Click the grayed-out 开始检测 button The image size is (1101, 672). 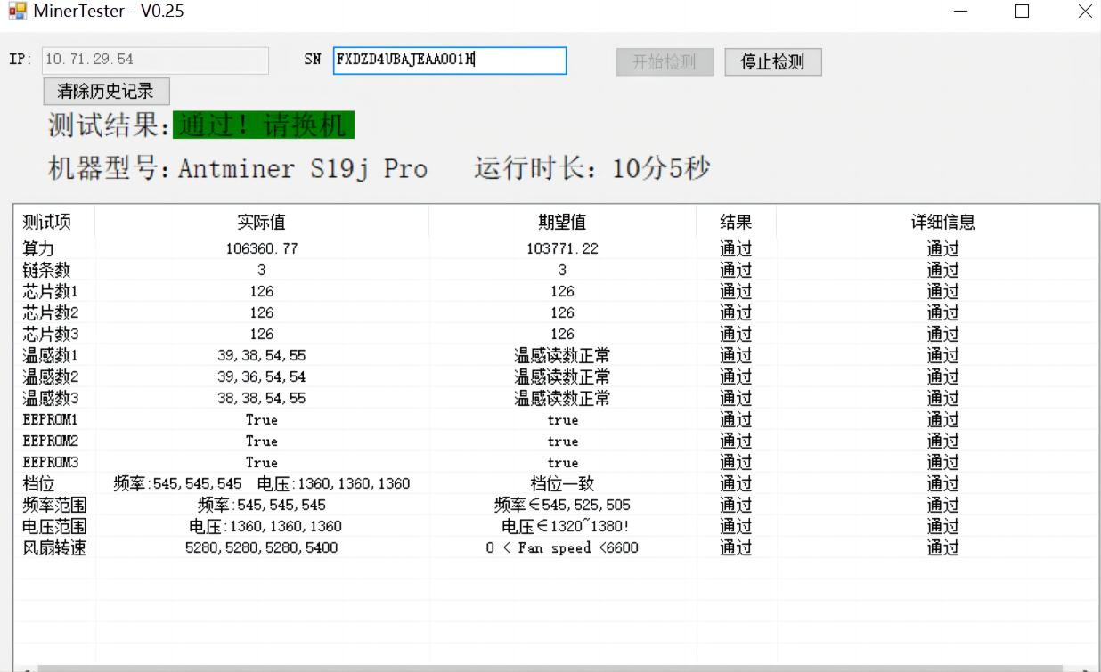point(664,61)
